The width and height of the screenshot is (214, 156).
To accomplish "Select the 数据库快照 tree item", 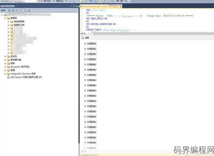I will coord(19,25).
